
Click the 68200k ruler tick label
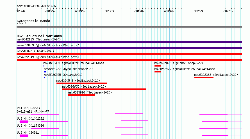pos(199,11)
